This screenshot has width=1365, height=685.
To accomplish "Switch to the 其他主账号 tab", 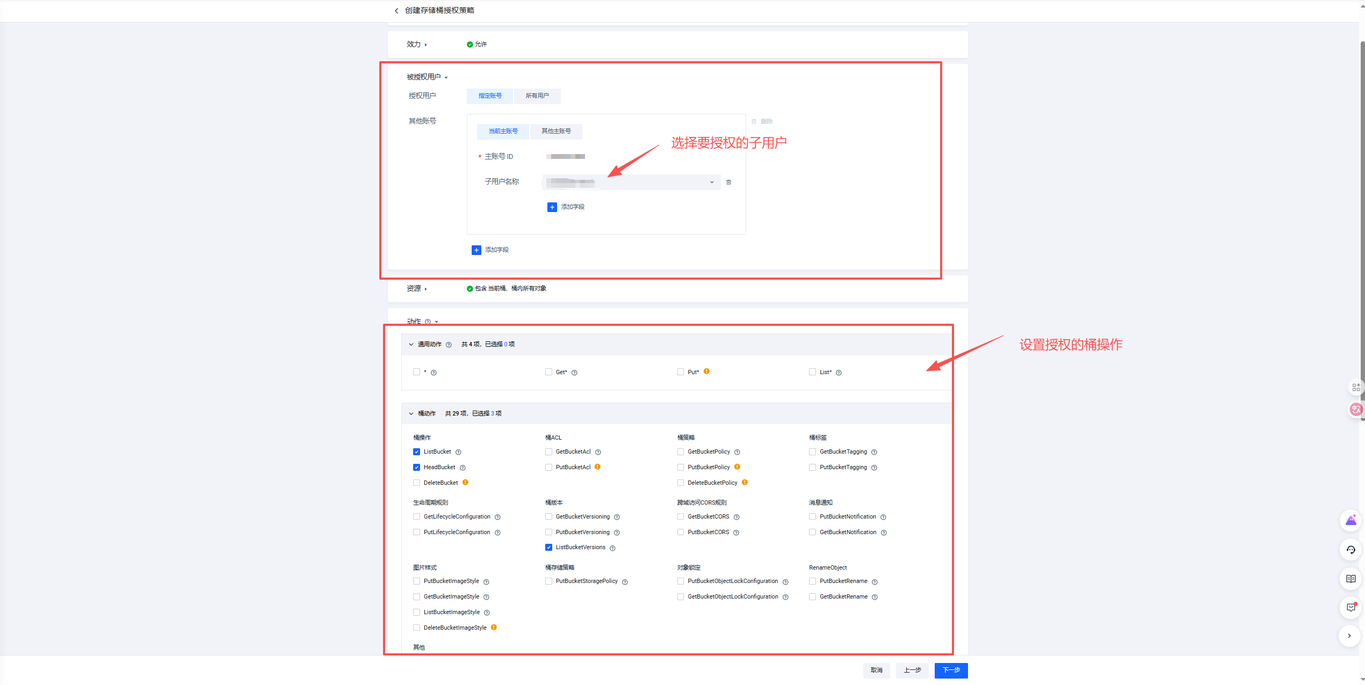I will (x=556, y=132).
